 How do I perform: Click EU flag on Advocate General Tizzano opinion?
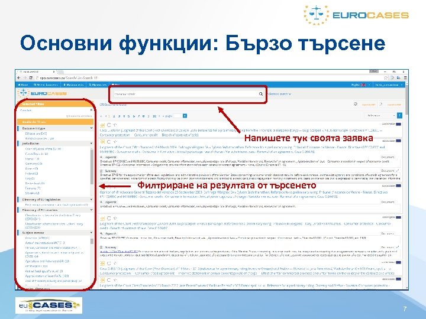coord(398,186)
